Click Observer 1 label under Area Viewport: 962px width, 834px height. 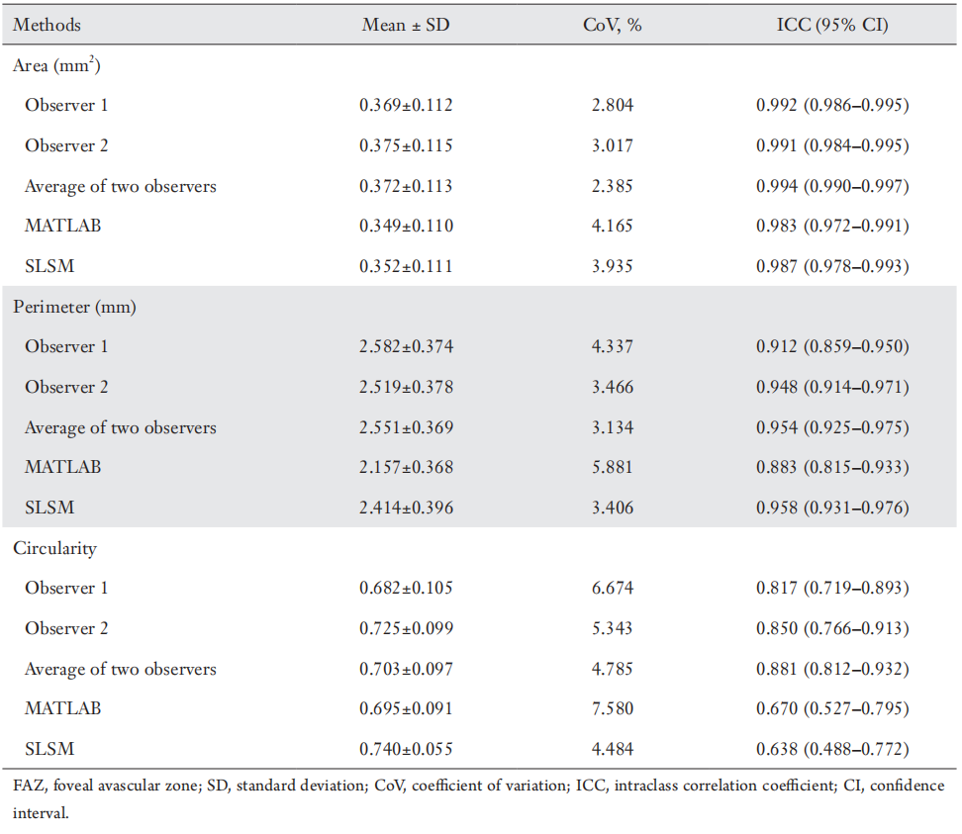(x=66, y=105)
